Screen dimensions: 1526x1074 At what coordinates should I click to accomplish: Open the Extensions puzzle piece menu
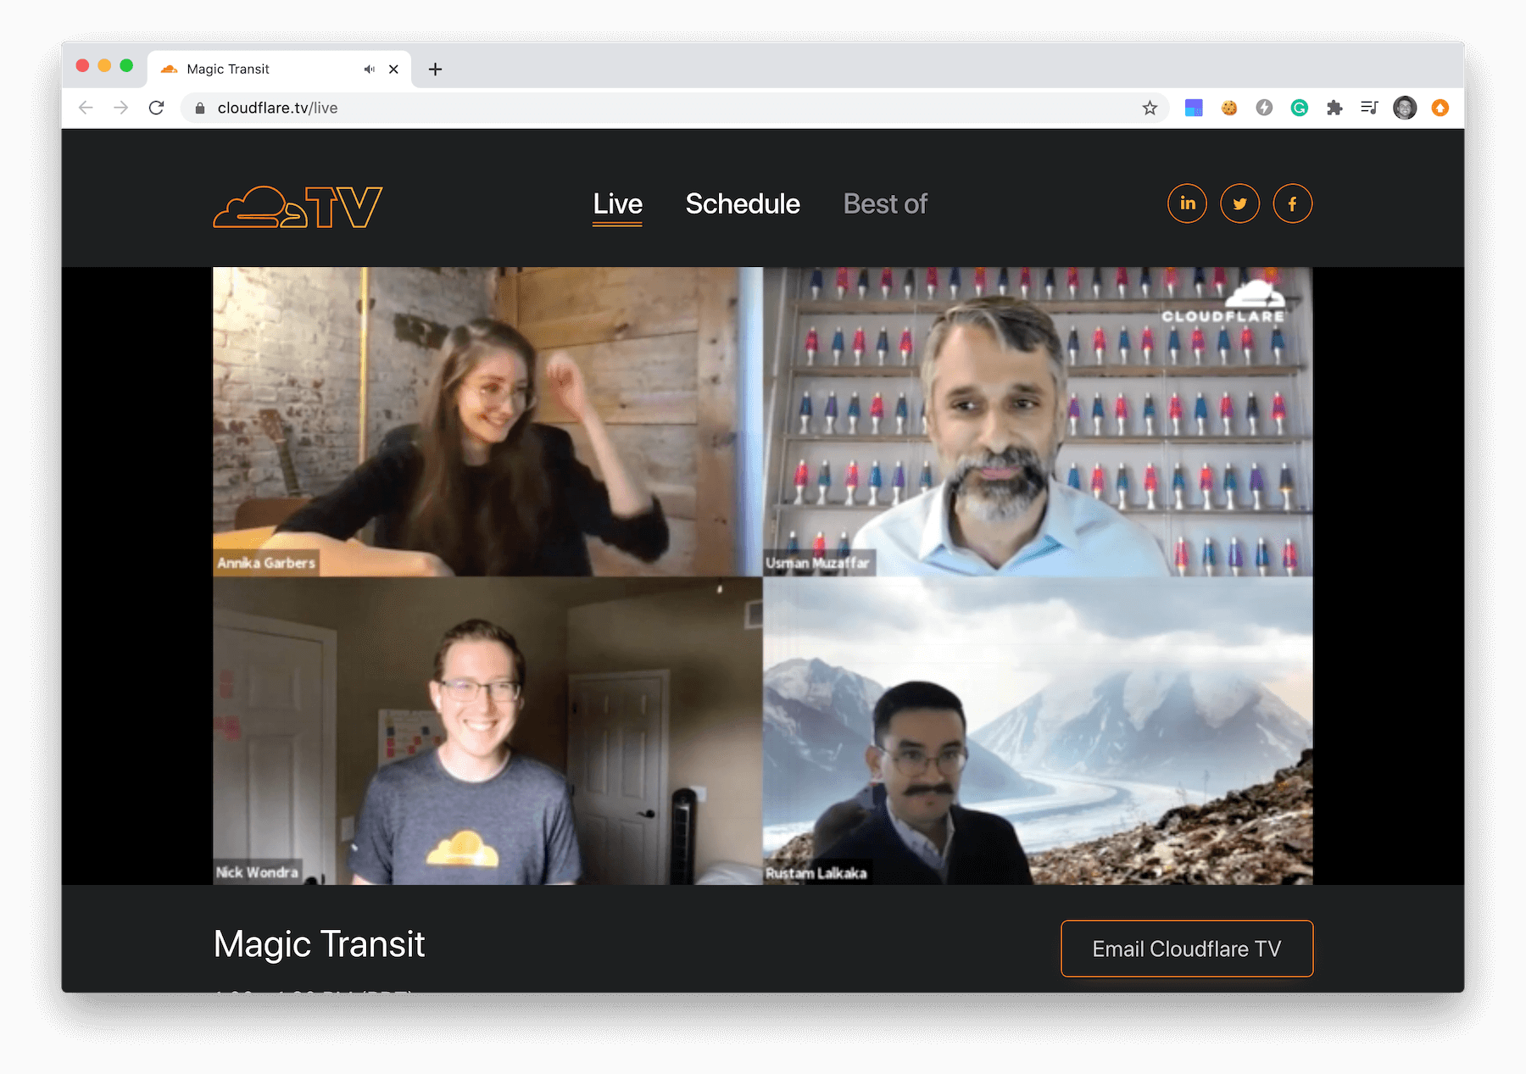coord(1334,108)
